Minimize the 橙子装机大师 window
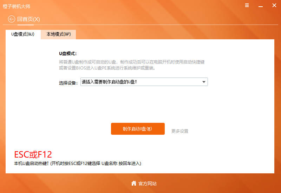Screen dimensions: 281x193 (260, 6)
